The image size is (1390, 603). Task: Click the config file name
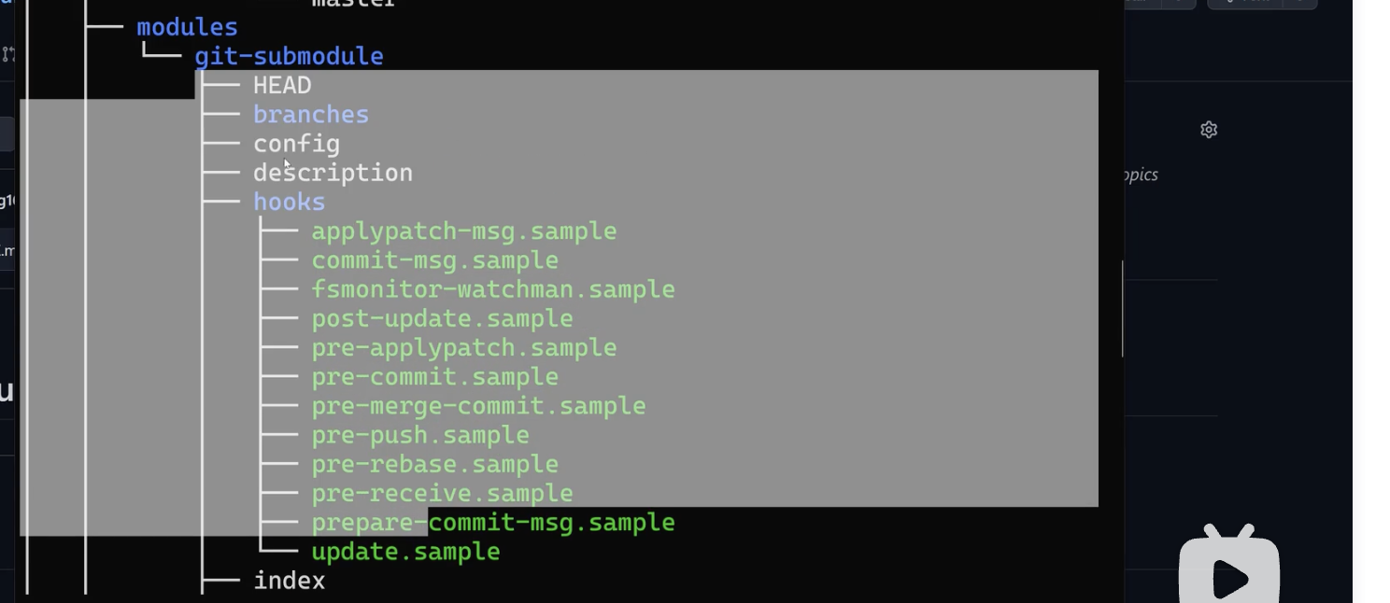click(296, 144)
